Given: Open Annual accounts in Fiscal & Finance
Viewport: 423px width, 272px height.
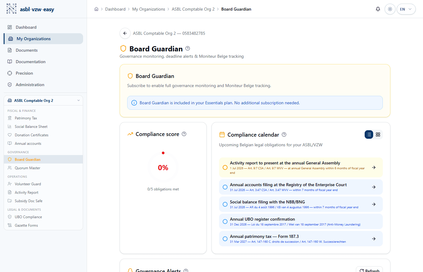Looking at the screenshot, I should coord(43,144).
